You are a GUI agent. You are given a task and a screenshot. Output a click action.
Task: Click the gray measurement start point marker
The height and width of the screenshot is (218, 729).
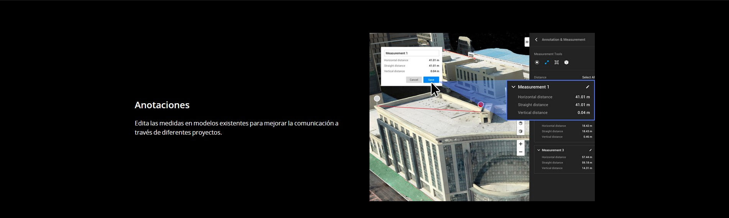377,99
